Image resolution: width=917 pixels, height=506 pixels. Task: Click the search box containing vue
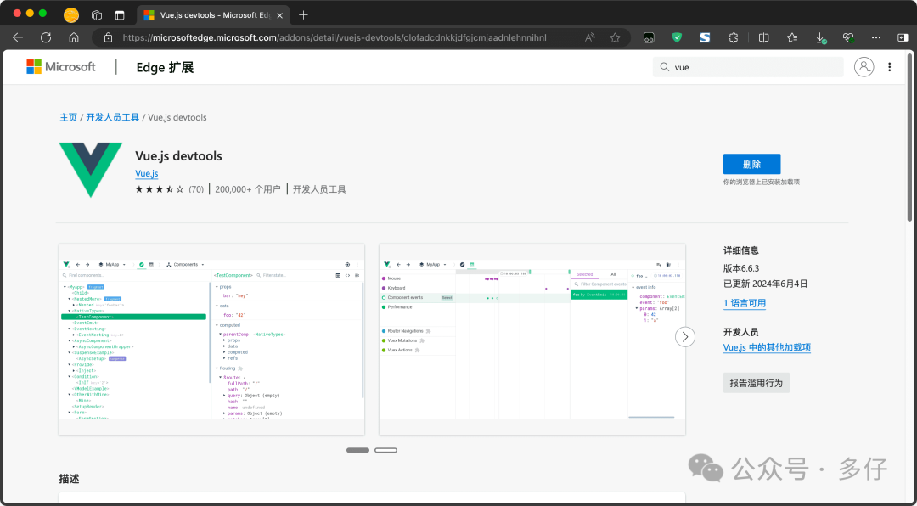click(748, 67)
